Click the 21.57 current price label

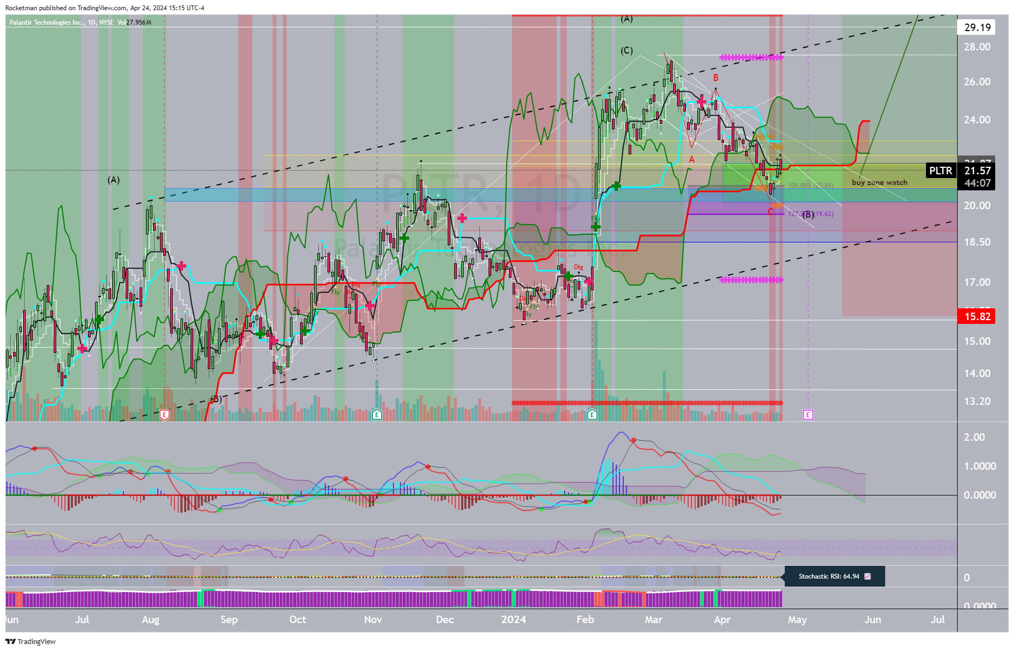tap(977, 171)
